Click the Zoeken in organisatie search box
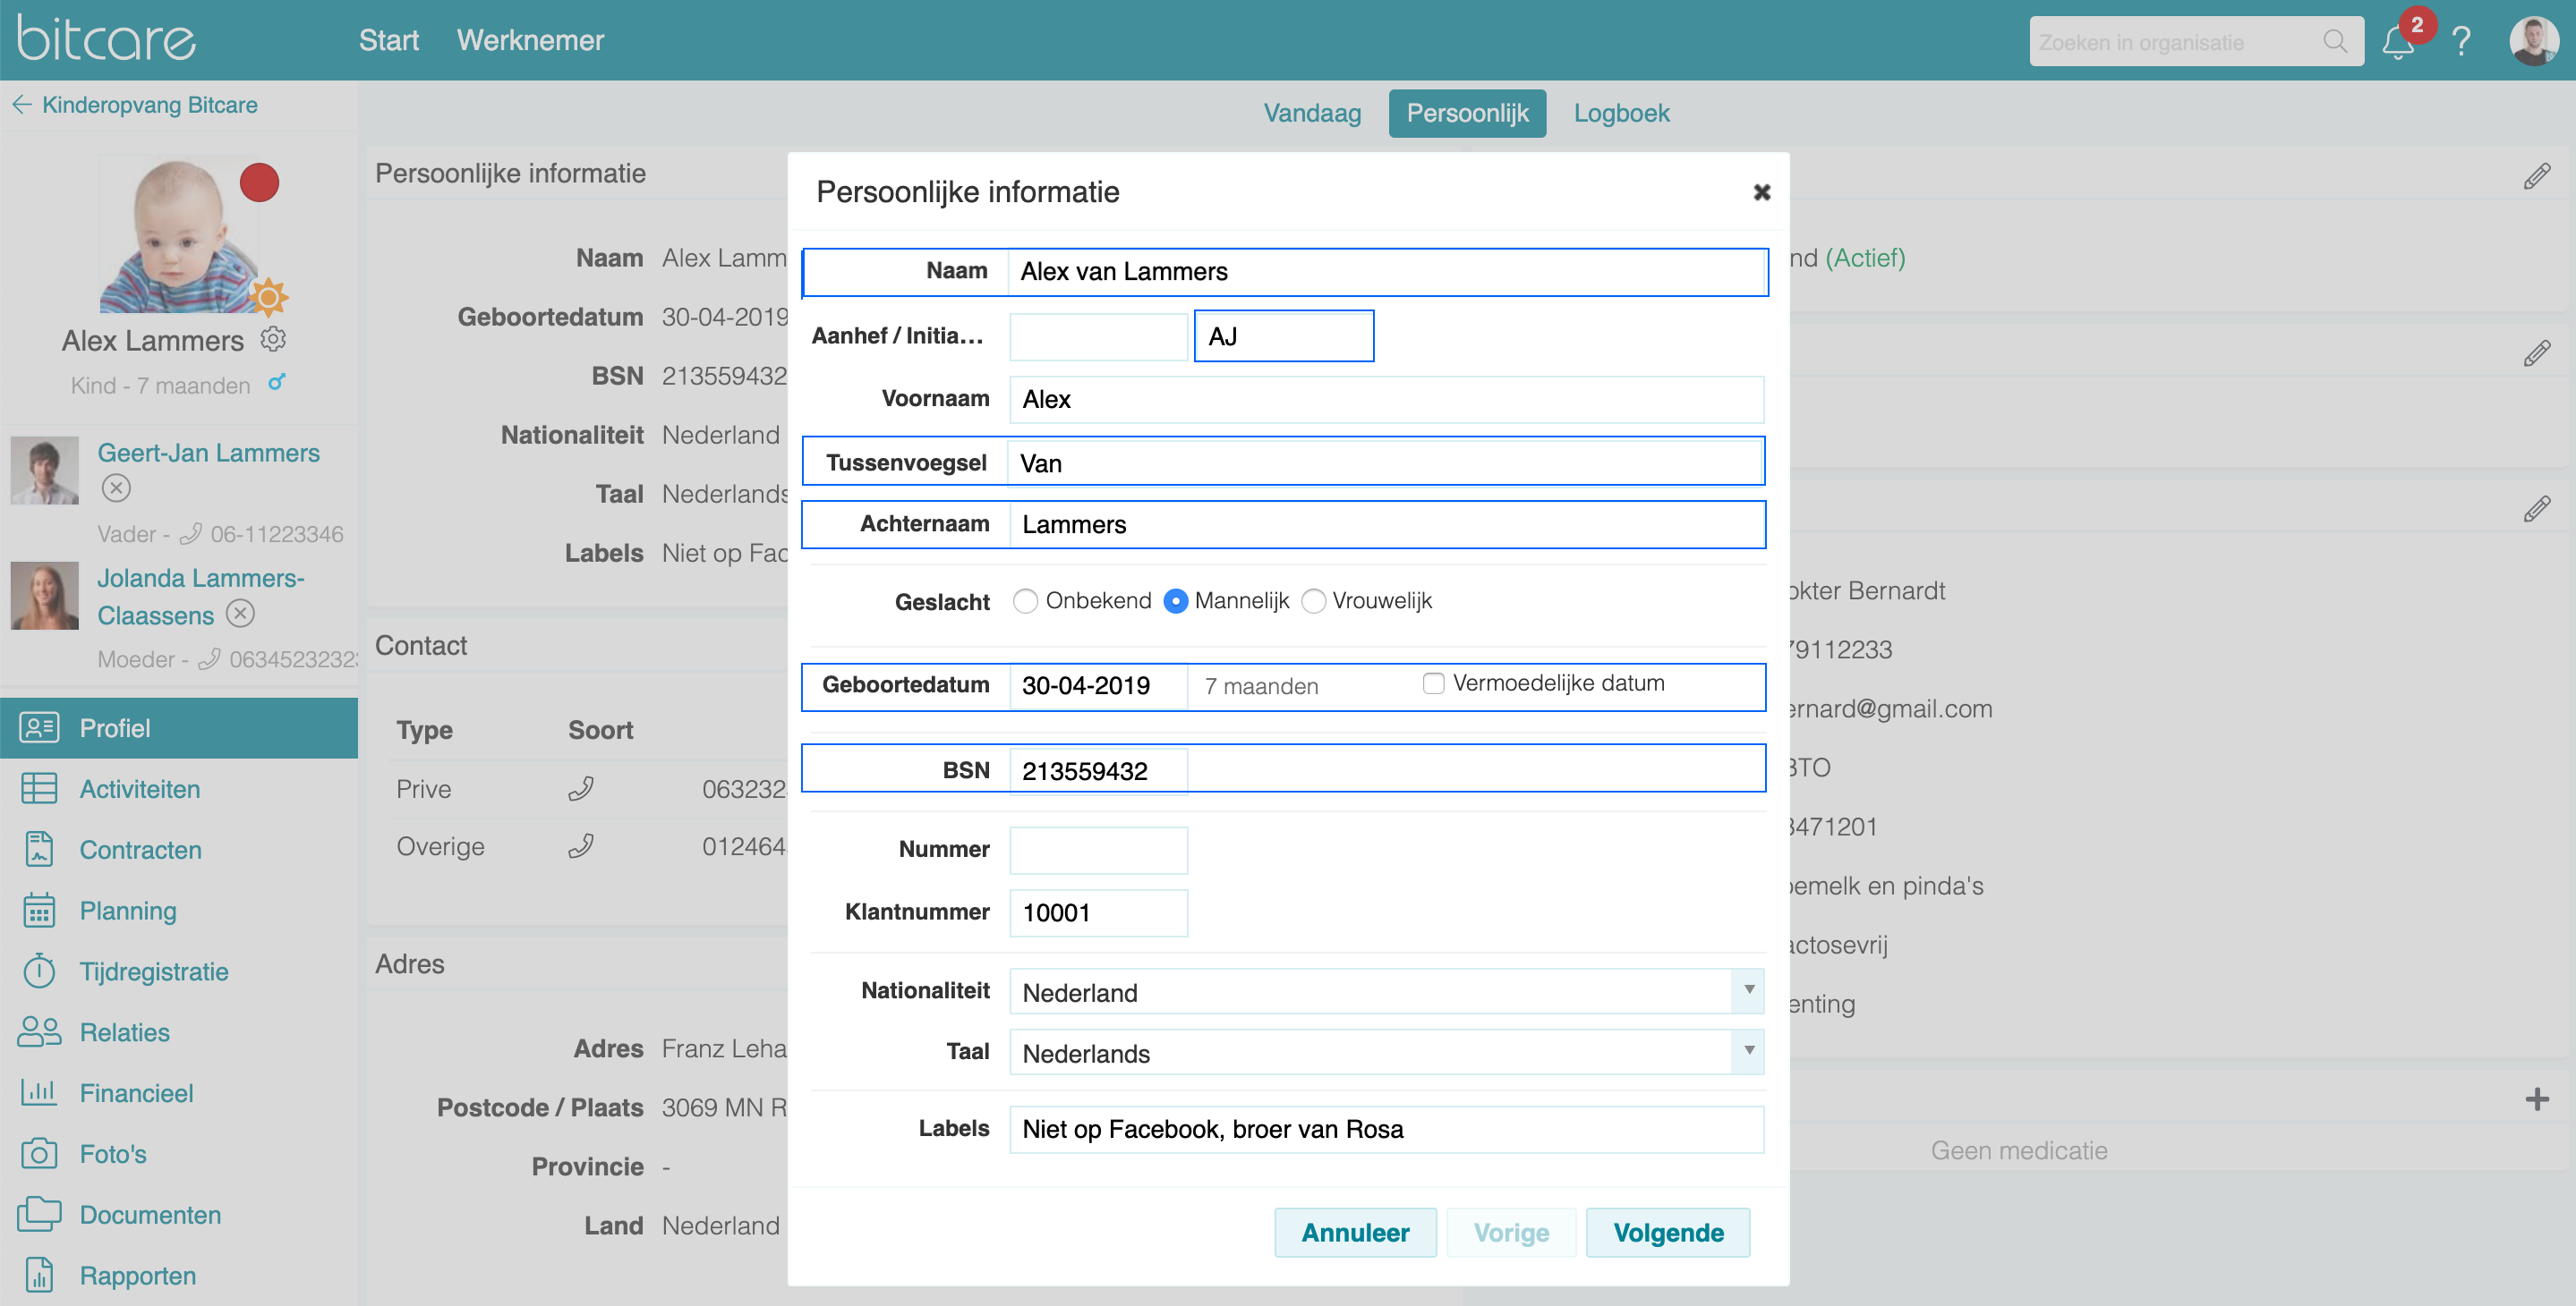The image size is (2576, 1306). pos(2196,41)
